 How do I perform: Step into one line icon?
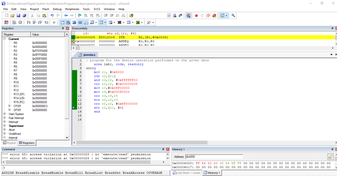pos(28,22)
